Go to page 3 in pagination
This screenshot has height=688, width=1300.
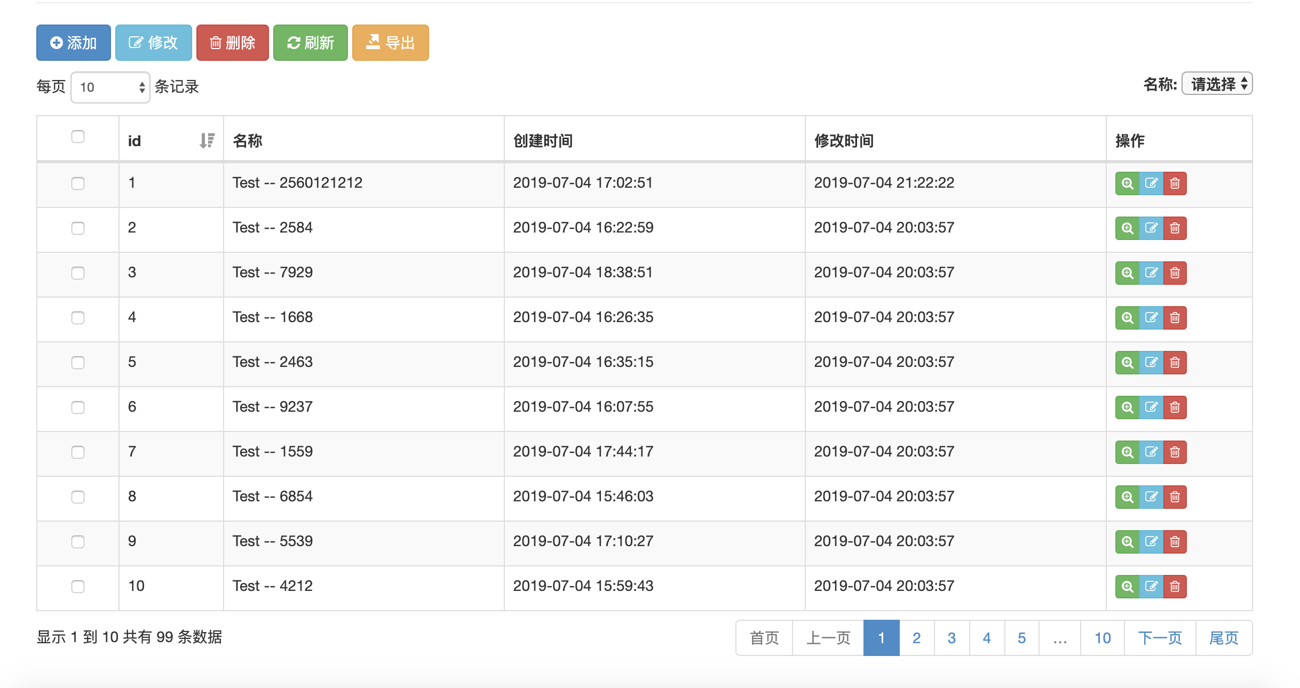pos(952,638)
